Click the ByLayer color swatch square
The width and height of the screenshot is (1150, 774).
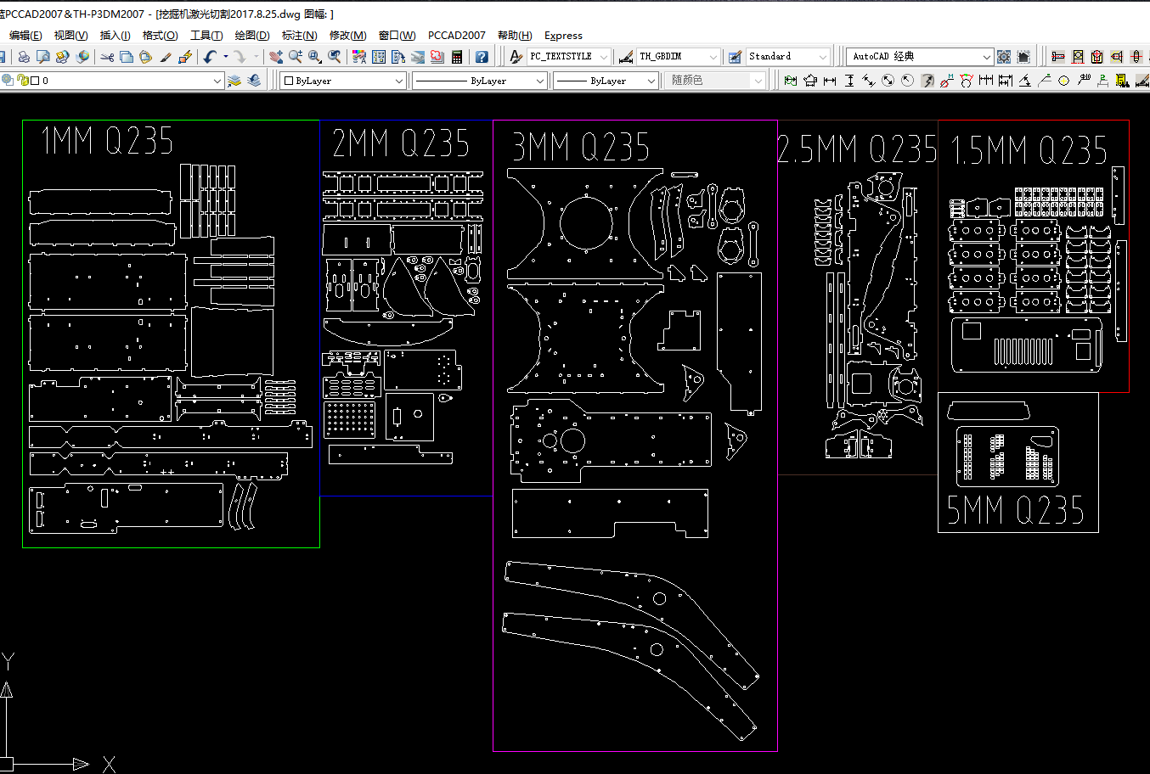(x=289, y=81)
